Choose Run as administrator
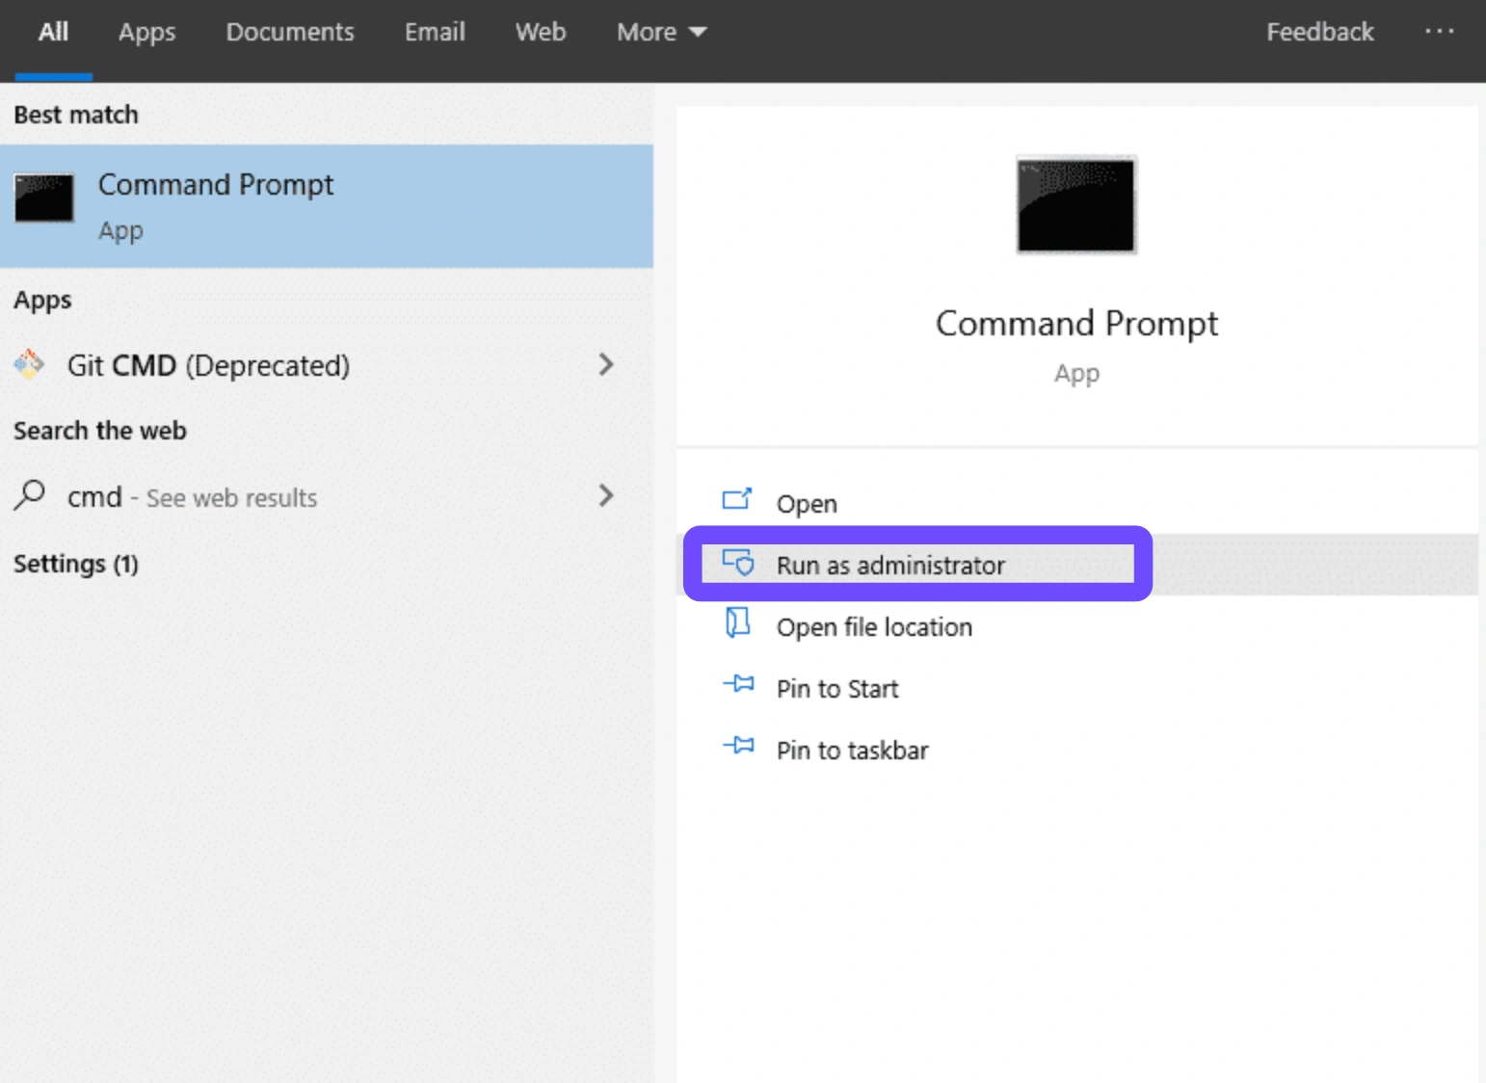The image size is (1486, 1083). coord(890,566)
